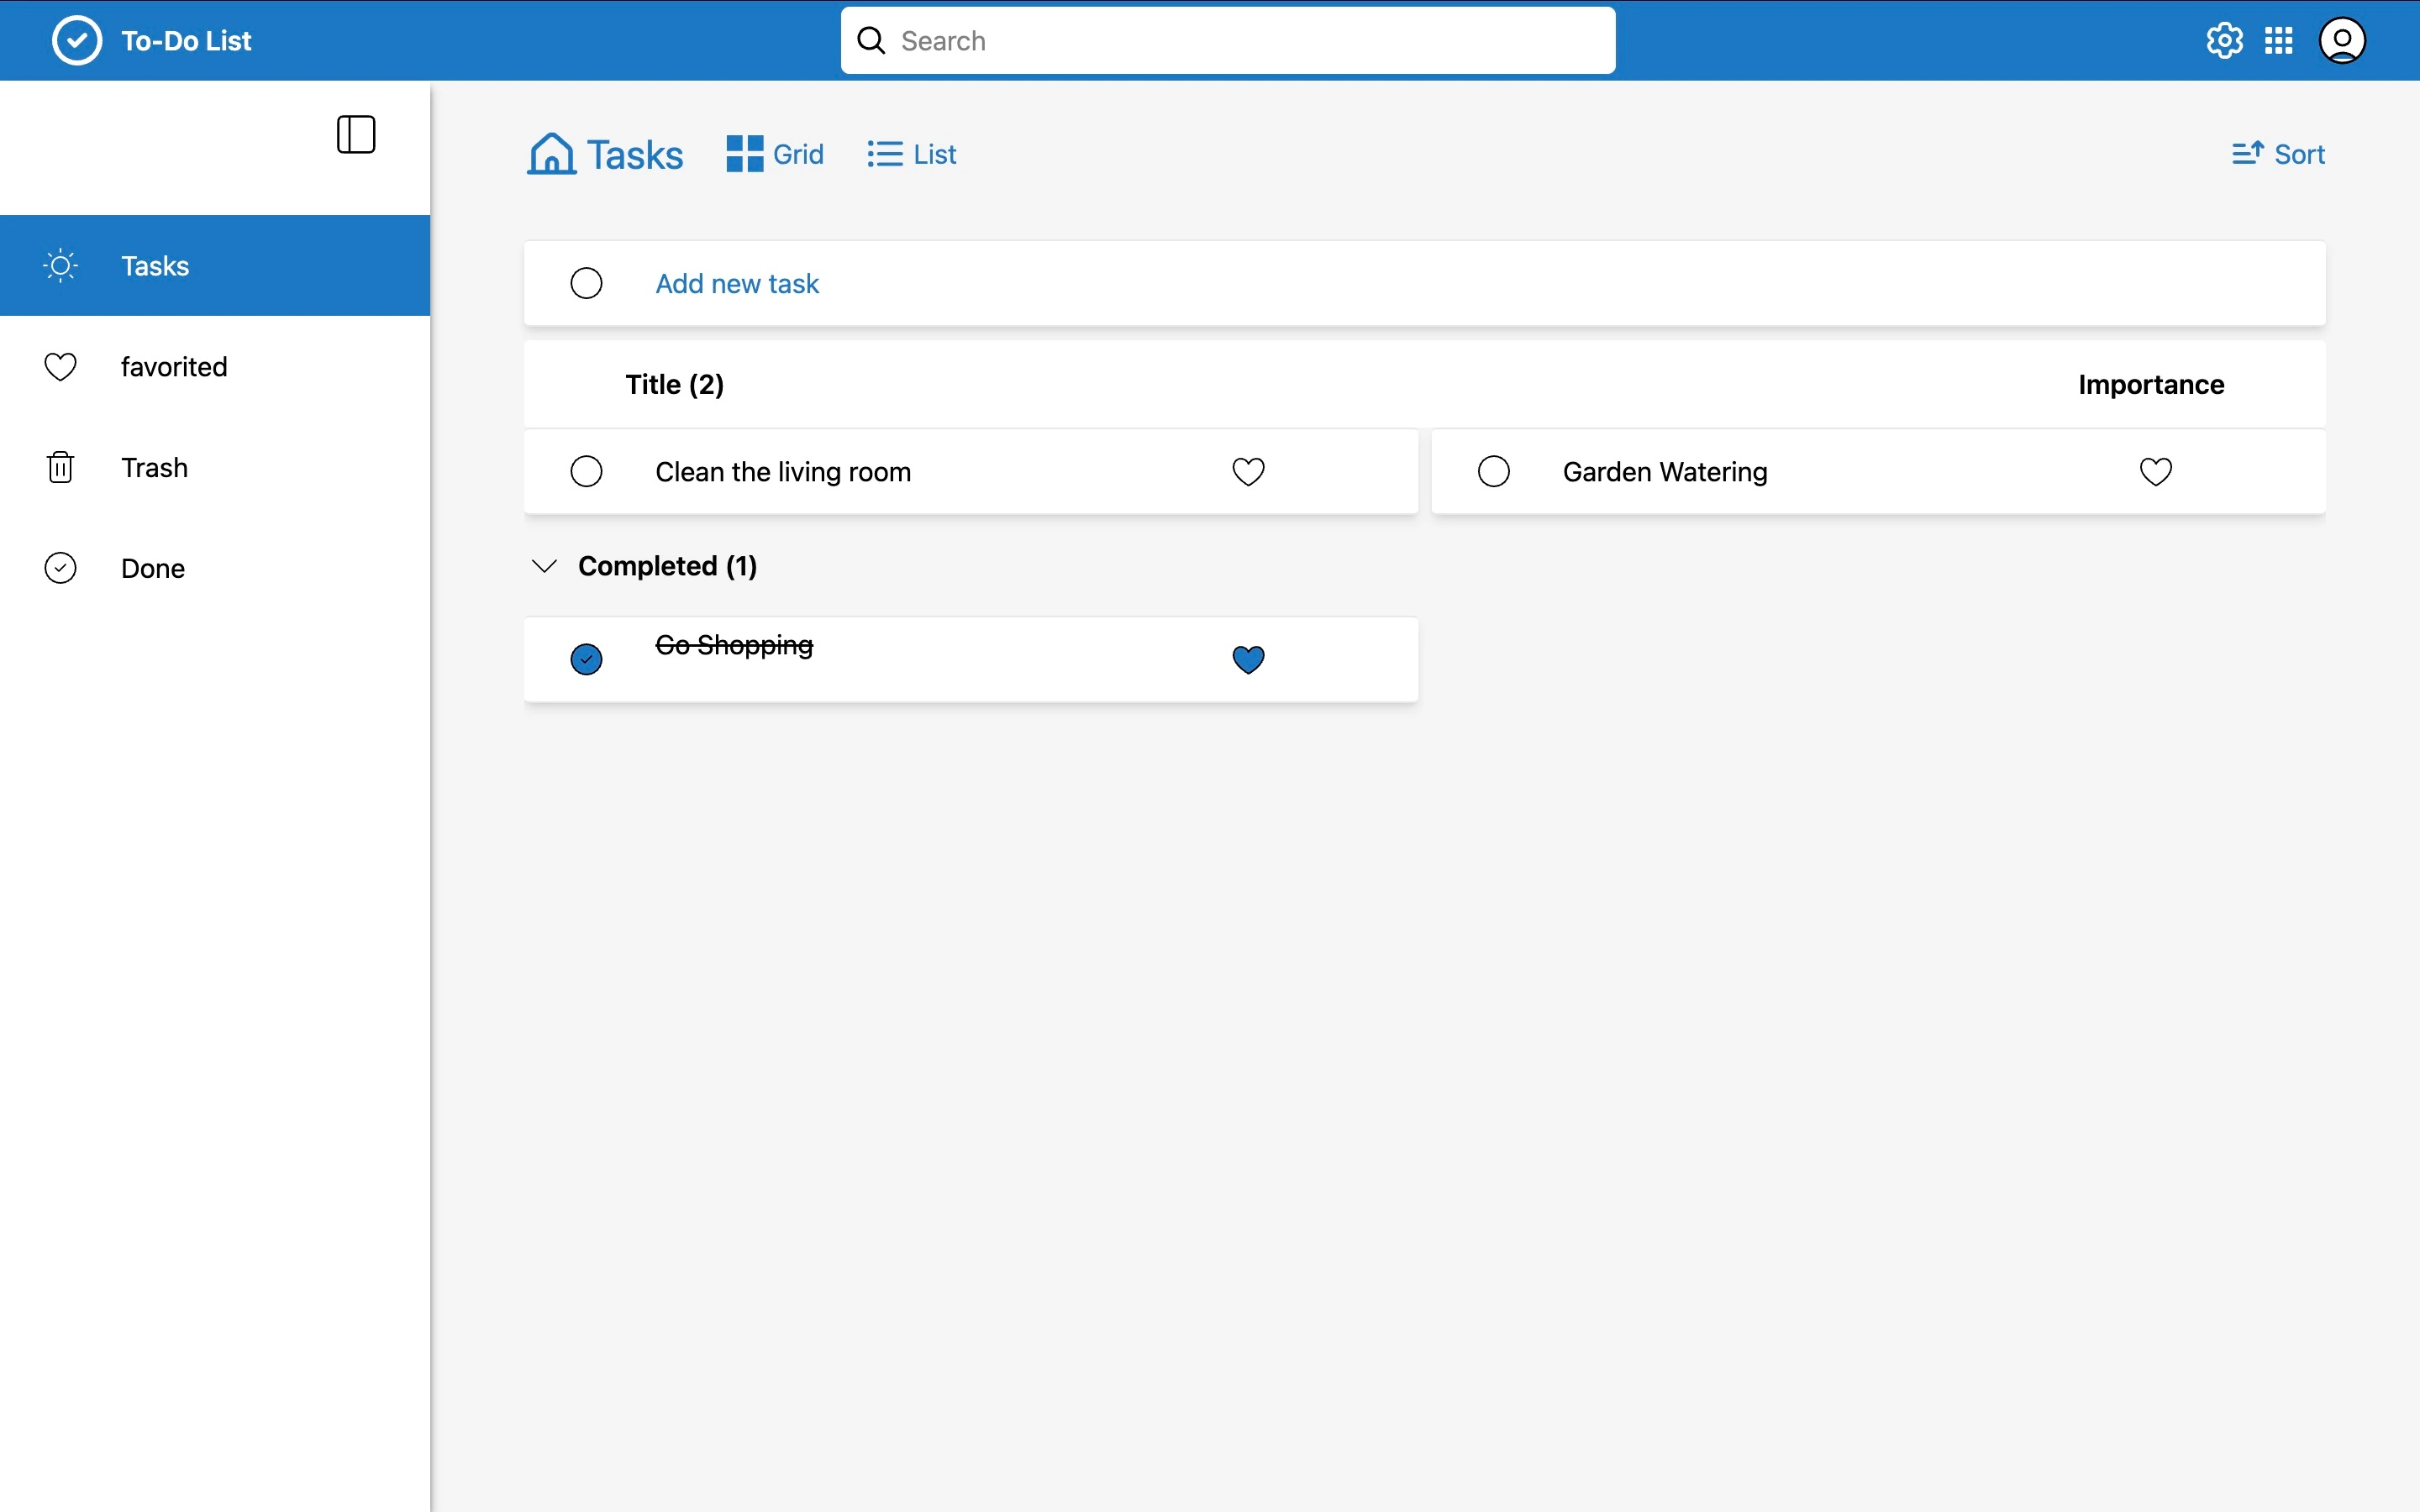Click the magnifier icon in the search box
Viewport: 2420px width, 1512px height.
click(871, 41)
